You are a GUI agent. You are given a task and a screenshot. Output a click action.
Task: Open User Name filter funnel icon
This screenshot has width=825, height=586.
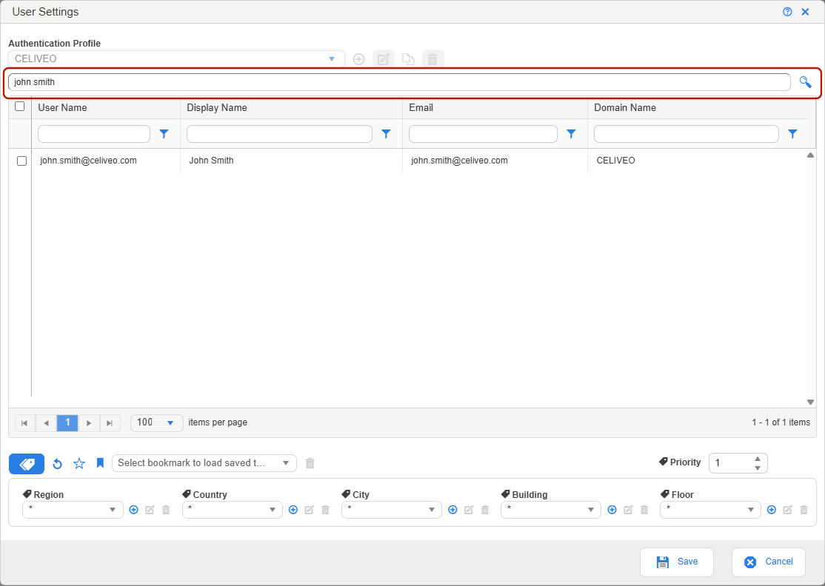164,134
